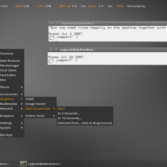Expand the Settings submenu arrow
Image resolution: width=167 pixels, height=167 pixels.
click(x=22, y=123)
